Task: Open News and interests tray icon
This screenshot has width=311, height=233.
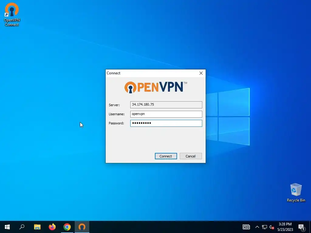Action: pos(246,227)
